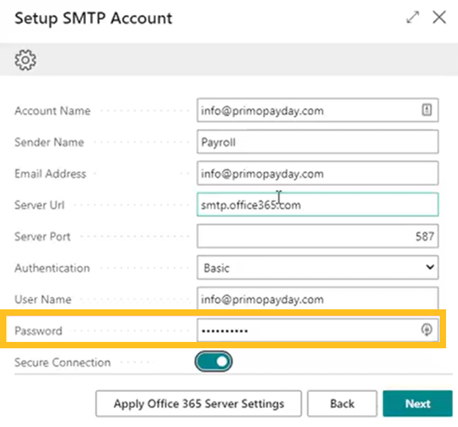Click the Secure Connection label
Screen dimensions: 458x427
(x=62, y=363)
